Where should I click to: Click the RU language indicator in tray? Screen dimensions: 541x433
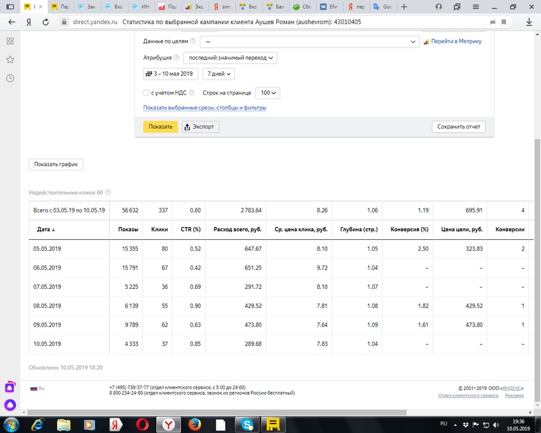coord(444,424)
